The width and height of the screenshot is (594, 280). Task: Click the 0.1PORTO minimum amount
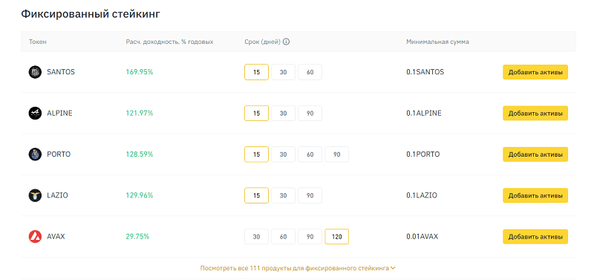423,154
